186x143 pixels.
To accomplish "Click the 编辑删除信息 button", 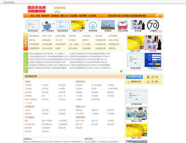I will tap(134, 82).
